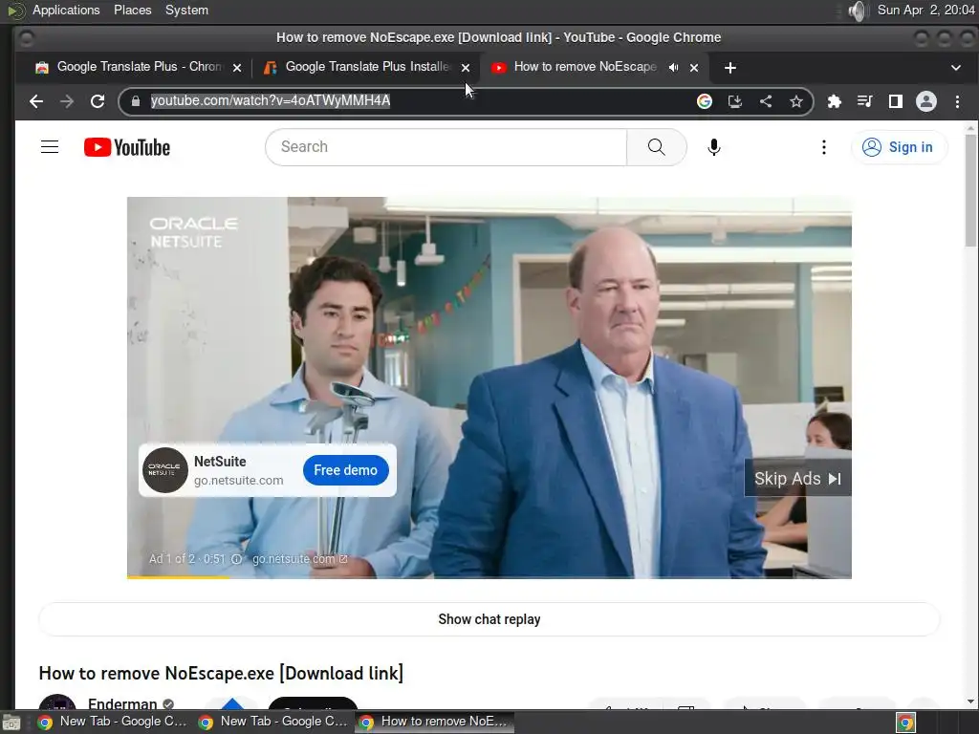The width and height of the screenshot is (979, 734).
Task: Open the Google icon in address bar
Action: click(x=705, y=101)
